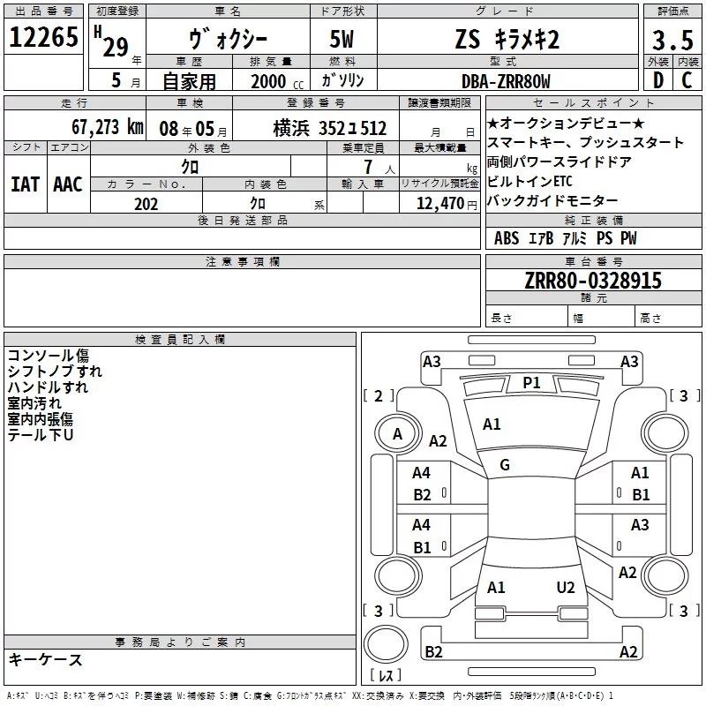Click the 両側パワースライドドア line
Image resolution: width=706 pixels, height=706 pixels.
point(560,161)
